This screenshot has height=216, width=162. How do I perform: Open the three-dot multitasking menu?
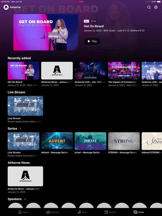click(x=81, y=2)
